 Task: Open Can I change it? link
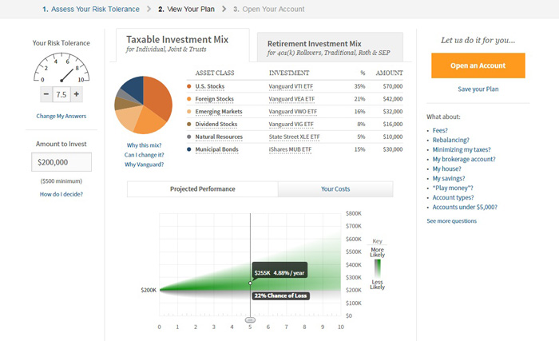144,155
